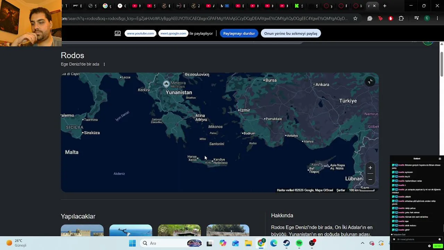Click the Hakkında heading
Image resolution: width=444 pixels, height=250 pixels.
[282, 216]
